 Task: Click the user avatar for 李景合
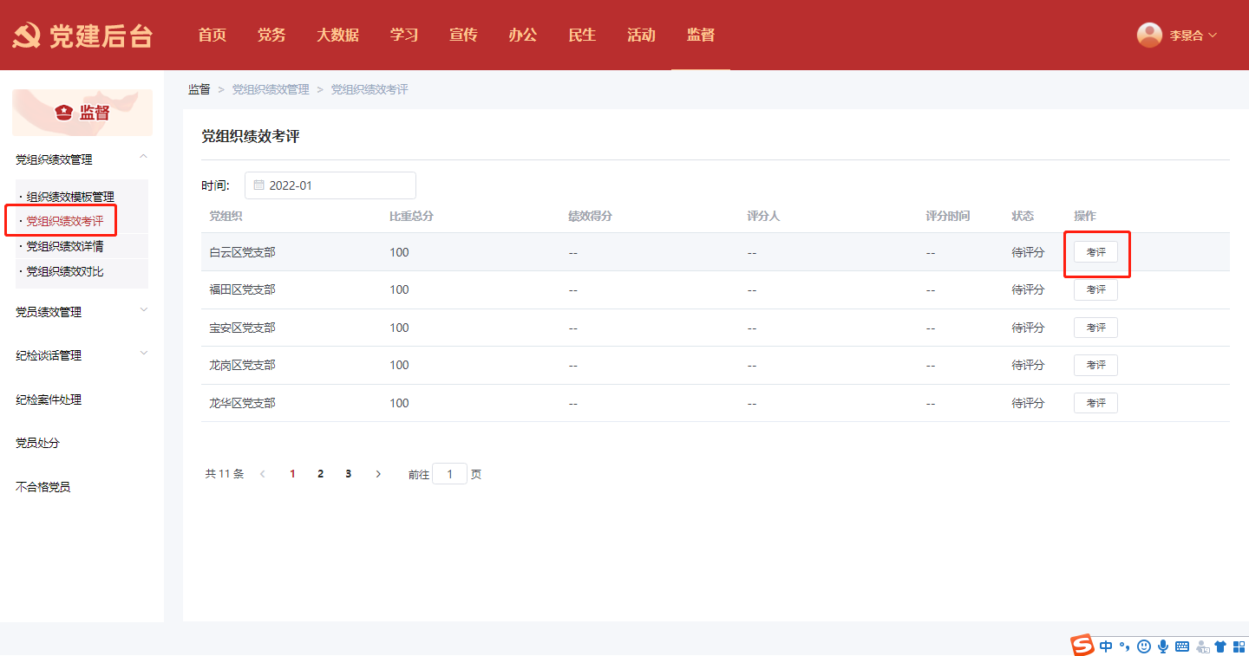(x=1149, y=35)
